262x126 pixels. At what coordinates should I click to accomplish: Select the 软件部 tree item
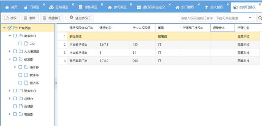tap(34, 75)
